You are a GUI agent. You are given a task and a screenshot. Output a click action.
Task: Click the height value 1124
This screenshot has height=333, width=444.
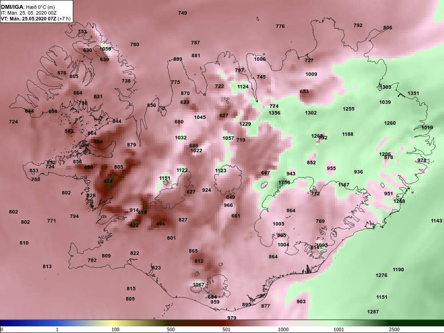(243, 87)
